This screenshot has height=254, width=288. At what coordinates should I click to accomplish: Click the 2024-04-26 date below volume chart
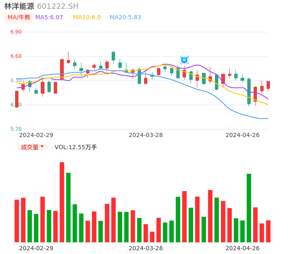[242, 248]
